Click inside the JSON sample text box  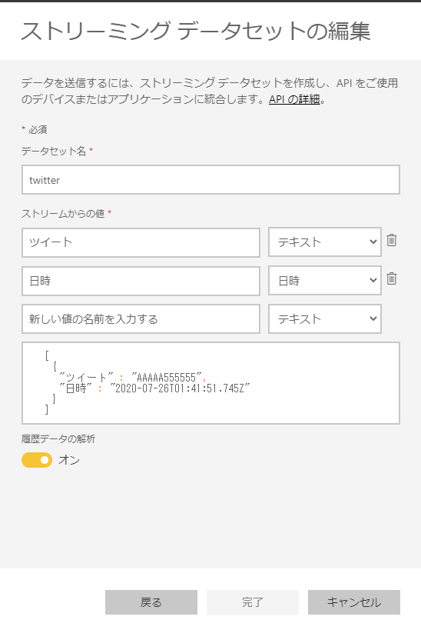(210, 383)
